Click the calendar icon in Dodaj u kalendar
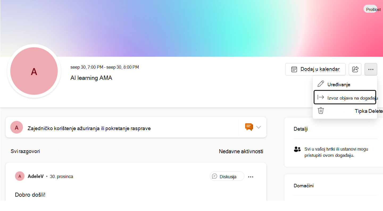The height and width of the screenshot is (211, 383). coord(294,69)
